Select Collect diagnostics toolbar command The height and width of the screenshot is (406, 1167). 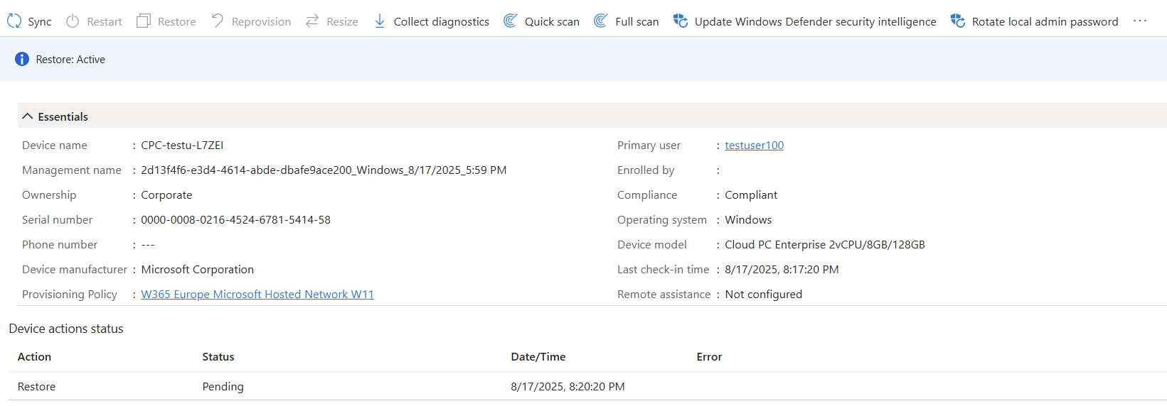[441, 22]
